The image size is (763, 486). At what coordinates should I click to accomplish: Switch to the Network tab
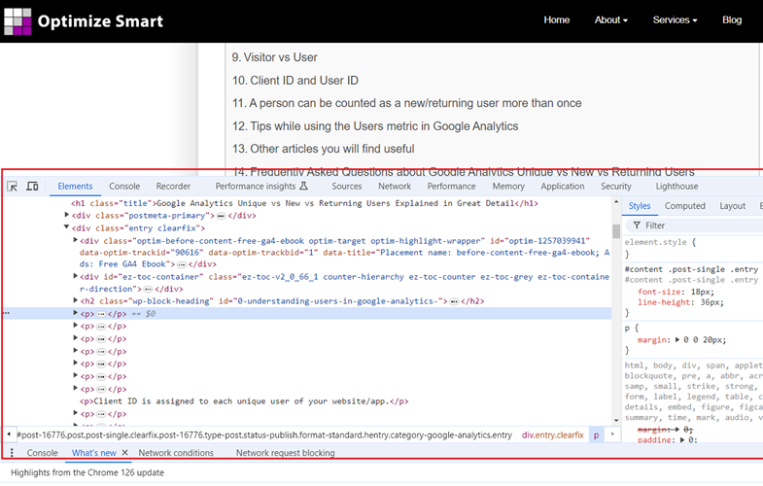point(395,187)
